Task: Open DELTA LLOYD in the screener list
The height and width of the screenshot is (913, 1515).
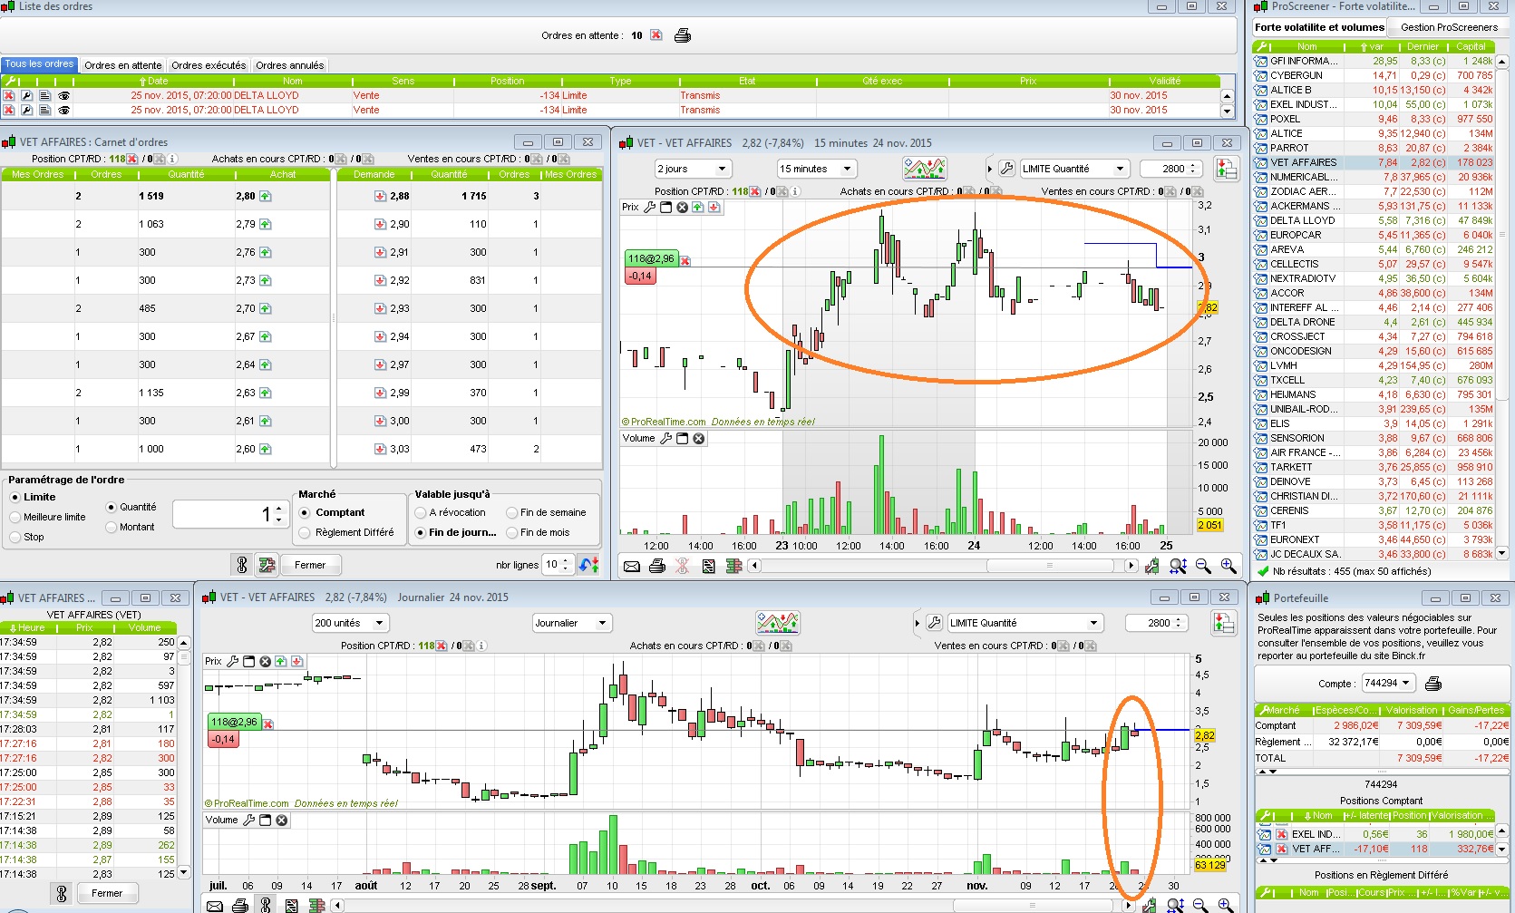Action: tap(1302, 220)
